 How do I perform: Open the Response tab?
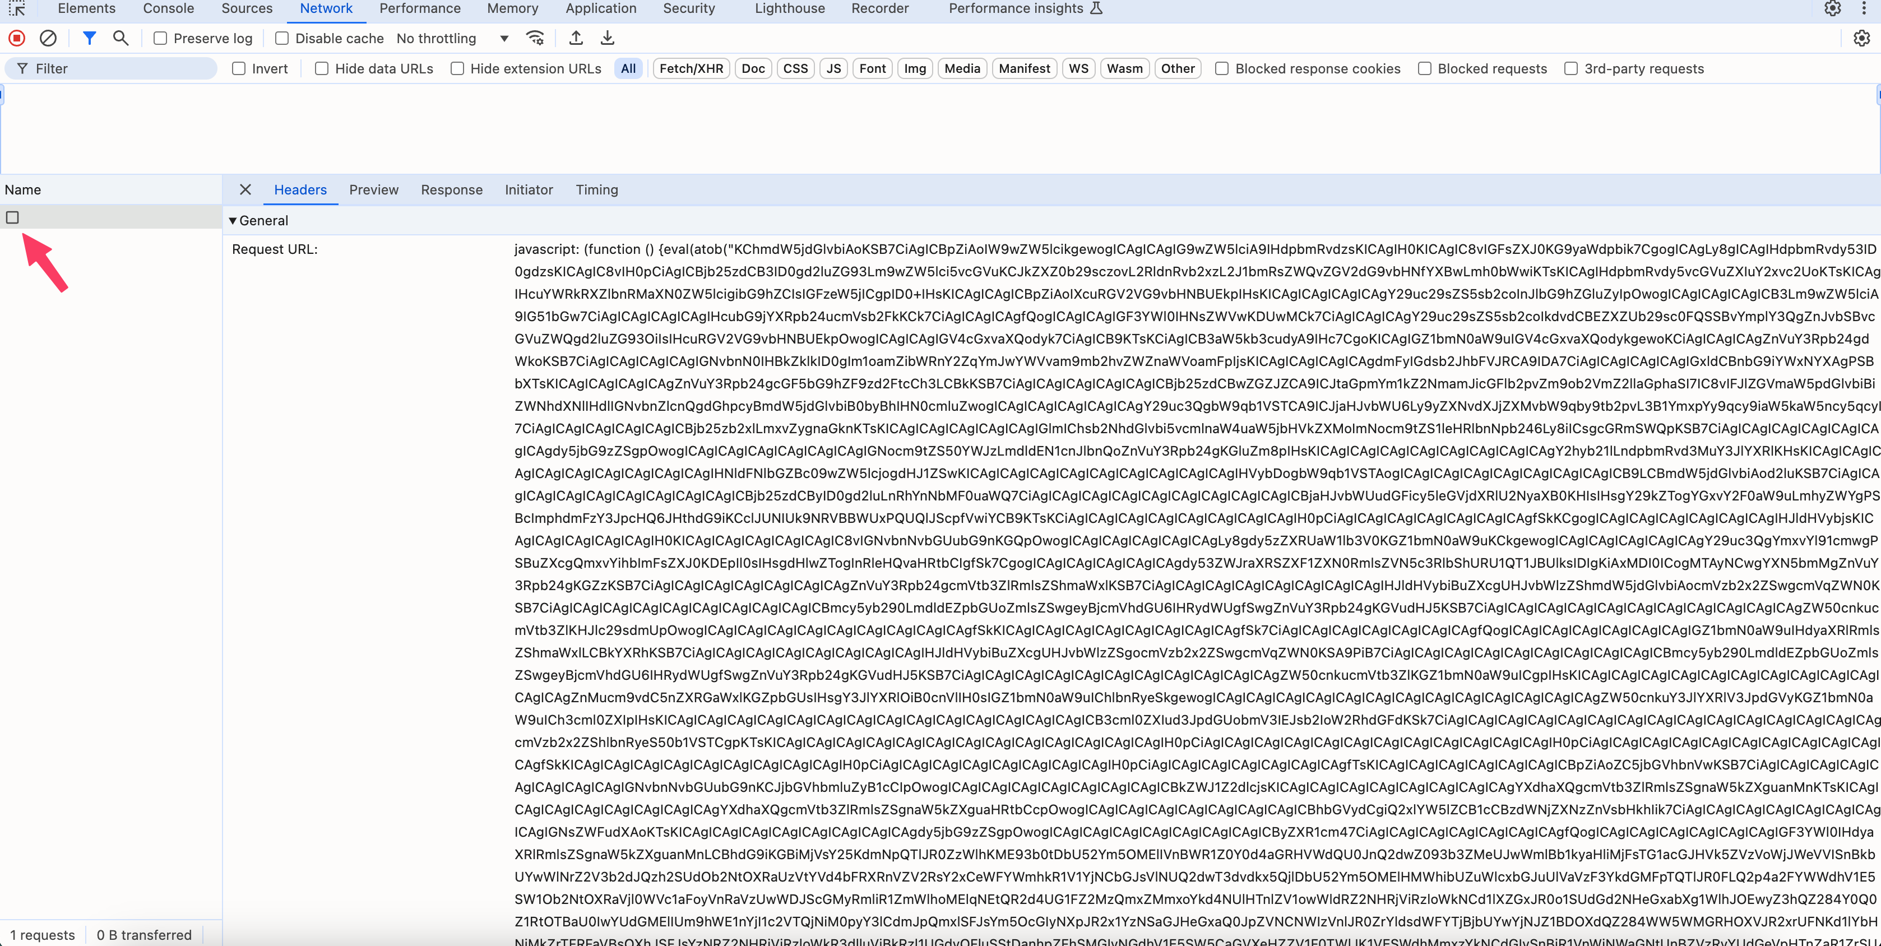click(451, 190)
